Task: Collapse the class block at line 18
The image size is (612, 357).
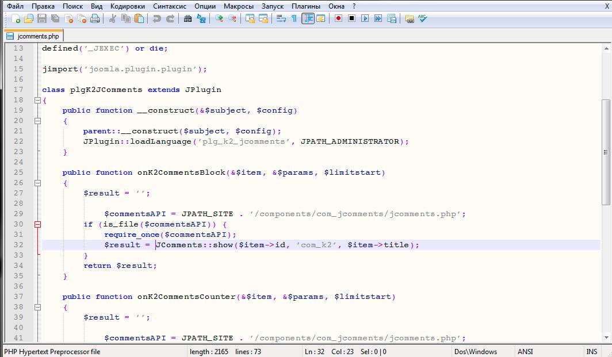Action: click(x=37, y=100)
